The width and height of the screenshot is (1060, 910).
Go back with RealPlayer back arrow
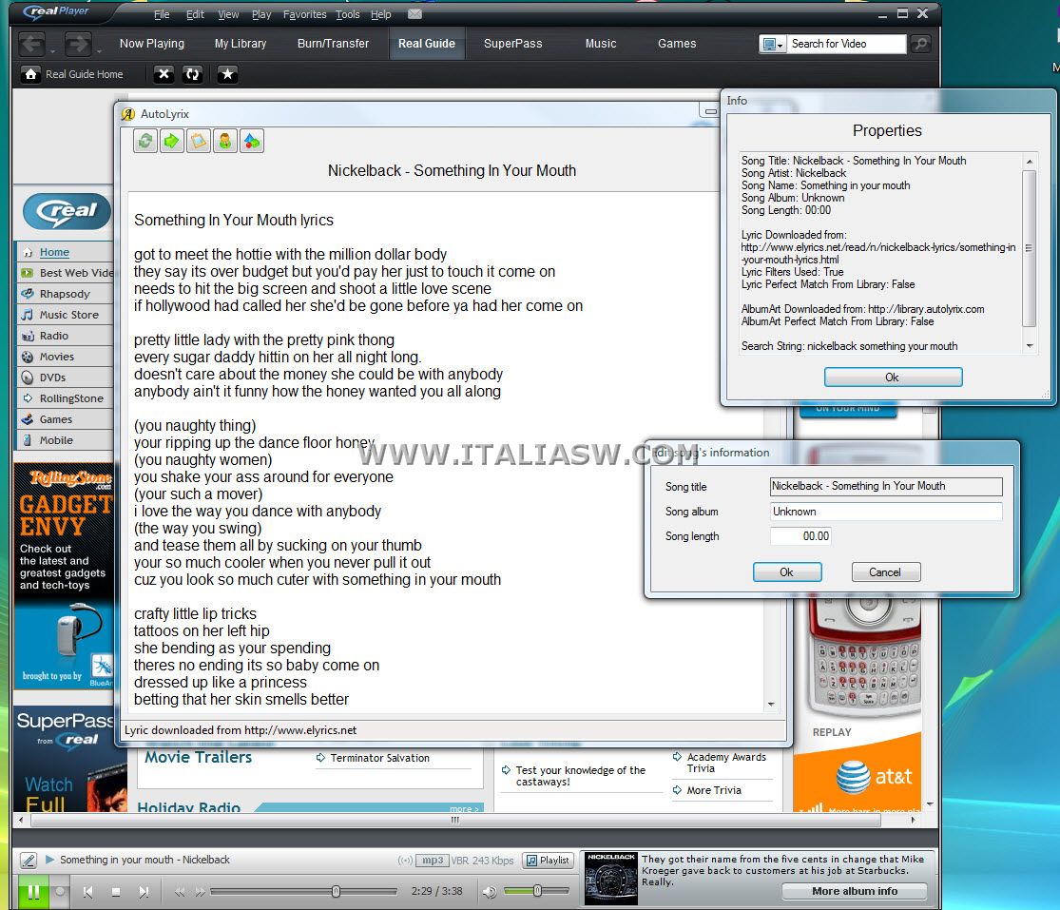(31, 44)
